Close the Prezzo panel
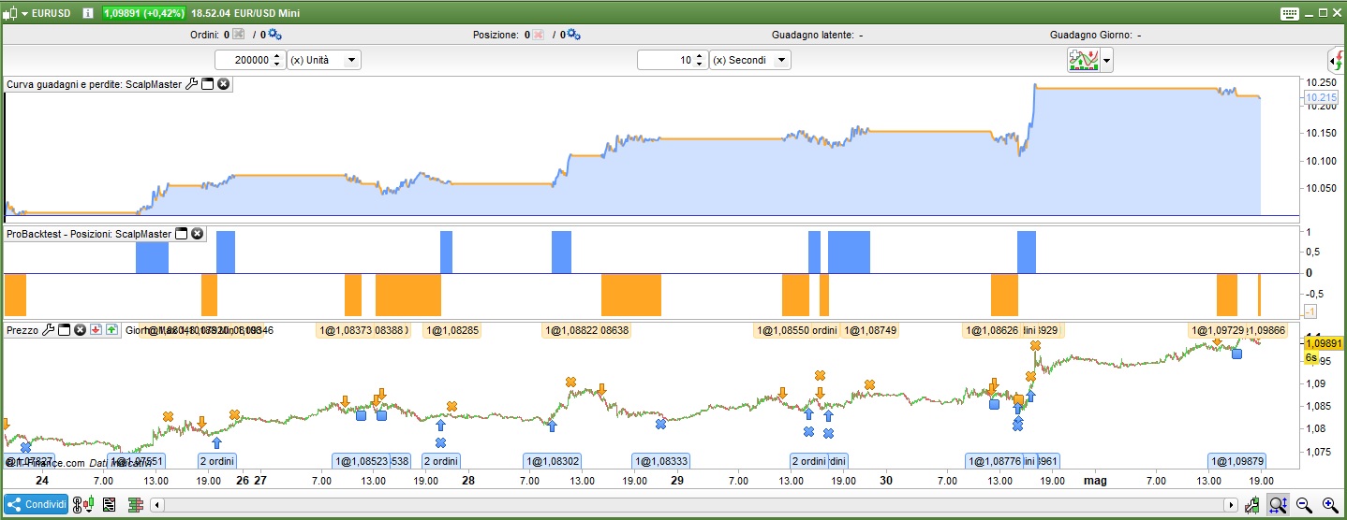This screenshot has height=520, width=1347. tap(81, 330)
